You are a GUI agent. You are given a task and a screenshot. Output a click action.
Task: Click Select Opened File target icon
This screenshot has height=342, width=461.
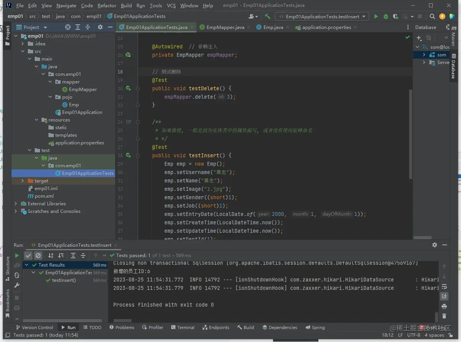[68, 27]
